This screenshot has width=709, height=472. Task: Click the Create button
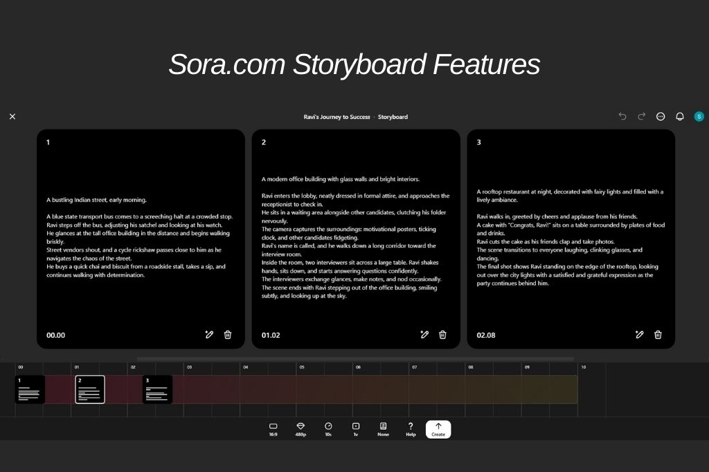[x=438, y=430]
